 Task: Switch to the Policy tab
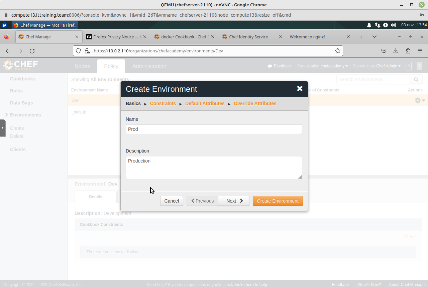(x=111, y=66)
